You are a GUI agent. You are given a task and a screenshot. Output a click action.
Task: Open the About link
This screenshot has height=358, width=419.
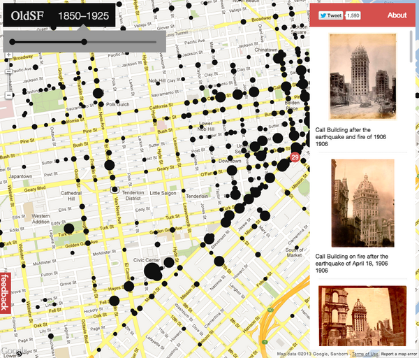click(397, 15)
